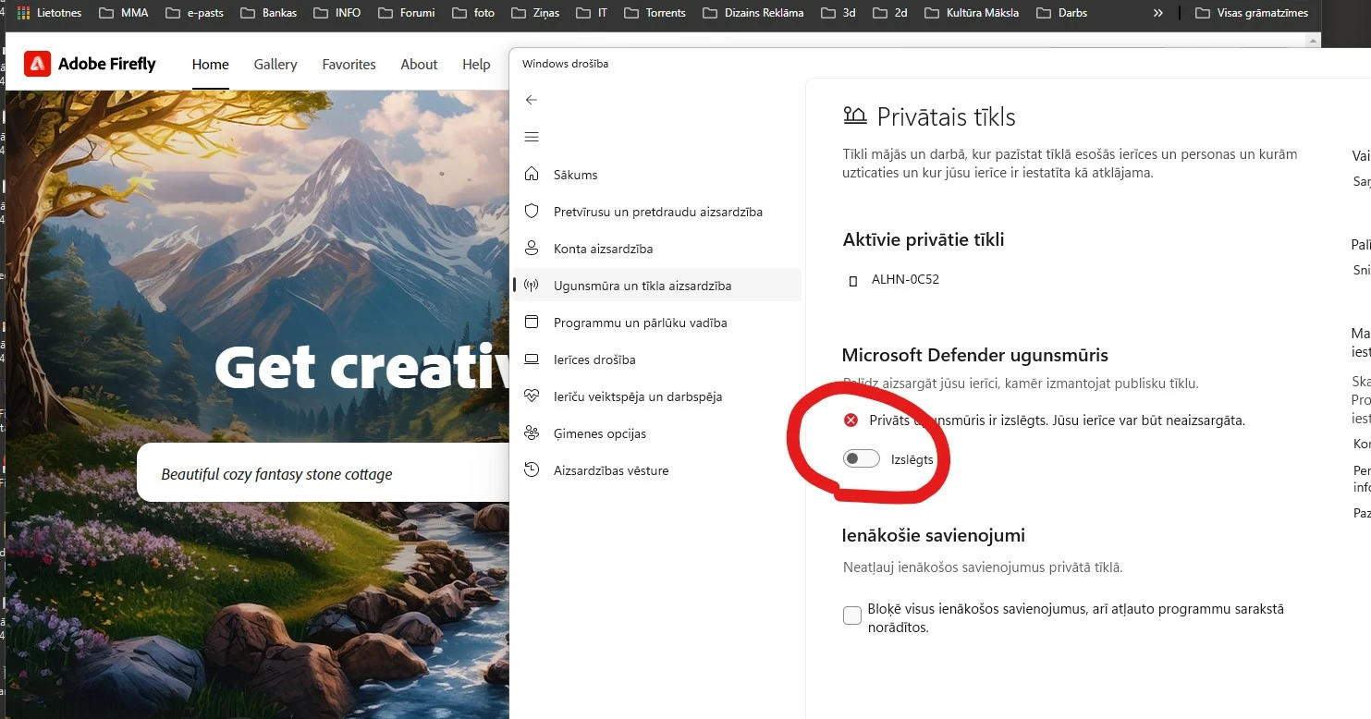Click the history clock icon for Aizsardzības vēsture

click(532, 469)
